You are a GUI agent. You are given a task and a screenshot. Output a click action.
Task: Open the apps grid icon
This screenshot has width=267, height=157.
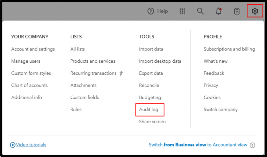[x=182, y=11]
